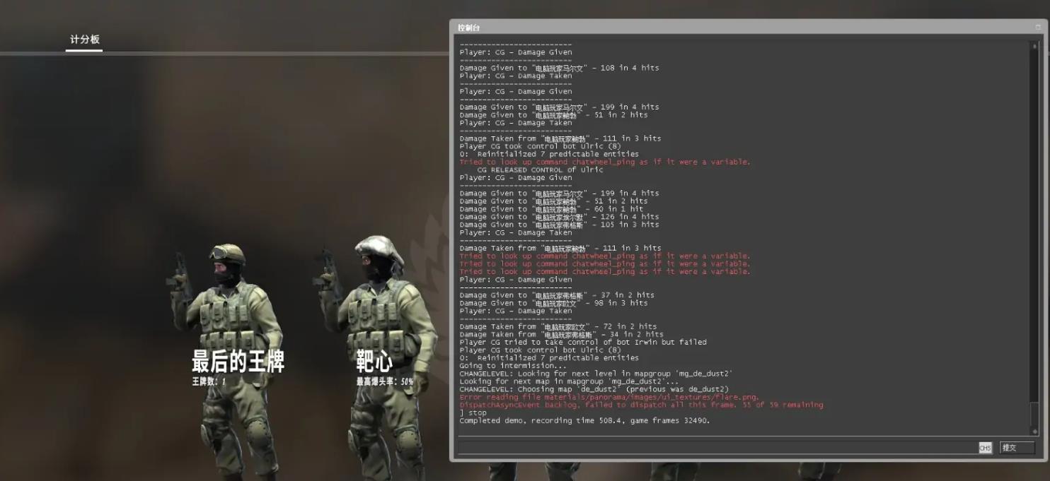Click the red 'DispatchAsyncEvent backlog' line

(x=641, y=405)
